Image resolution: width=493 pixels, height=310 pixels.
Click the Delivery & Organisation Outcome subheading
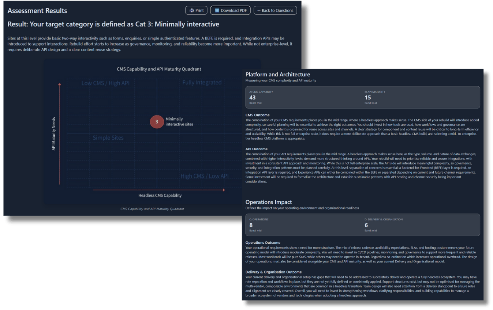click(273, 272)
